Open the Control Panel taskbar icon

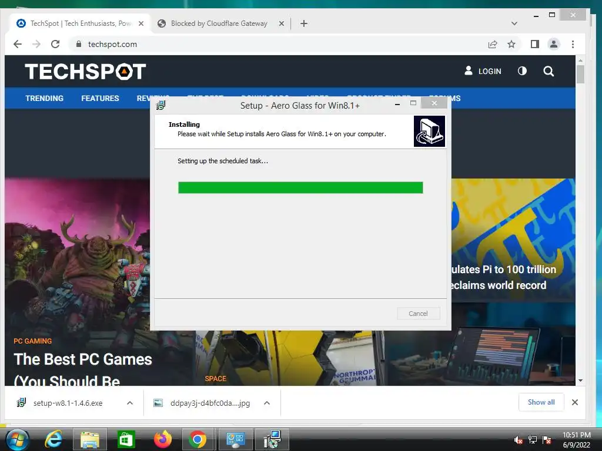point(235,439)
